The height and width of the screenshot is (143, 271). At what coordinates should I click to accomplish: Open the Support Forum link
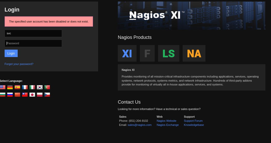(x=193, y=121)
